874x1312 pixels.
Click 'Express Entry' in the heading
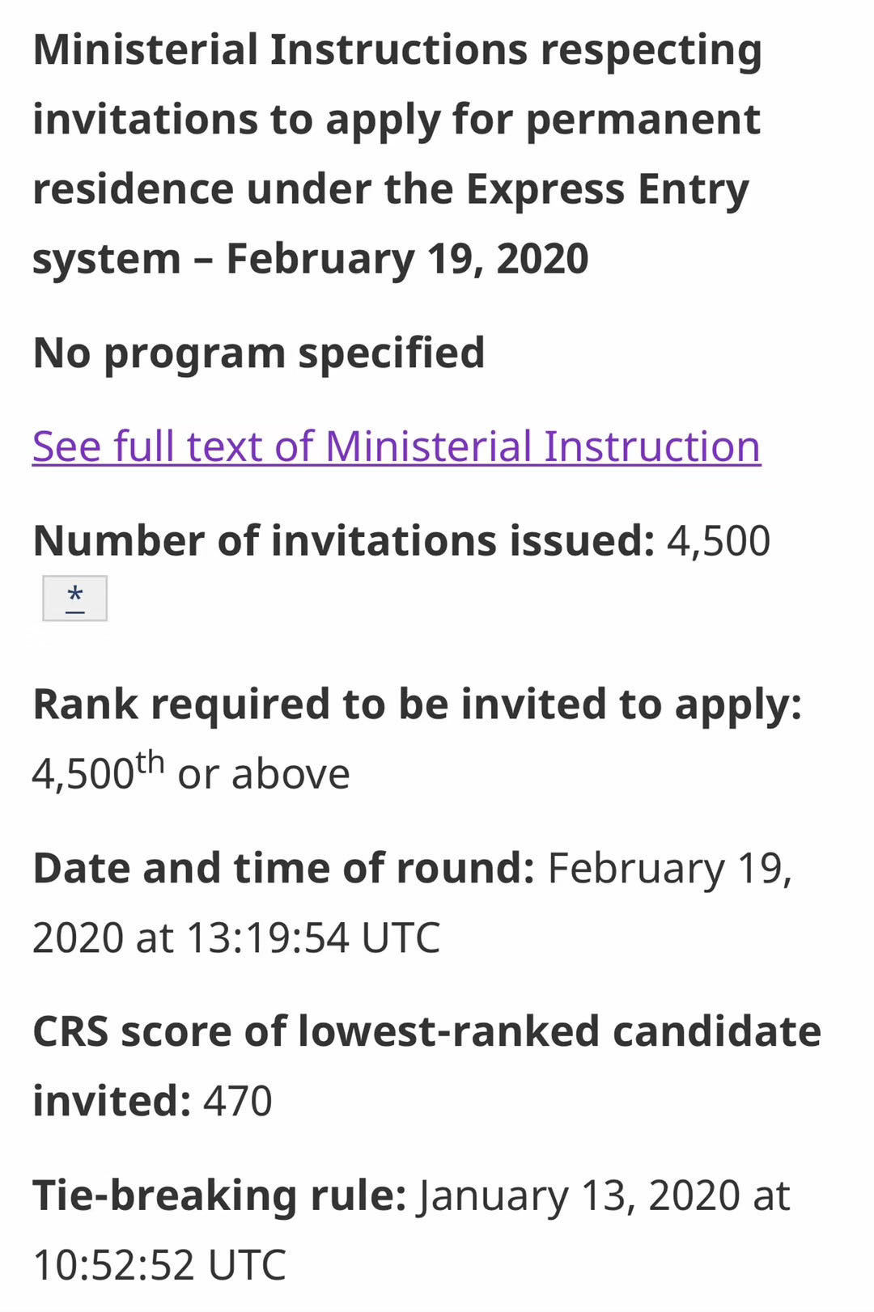(x=607, y=190)
